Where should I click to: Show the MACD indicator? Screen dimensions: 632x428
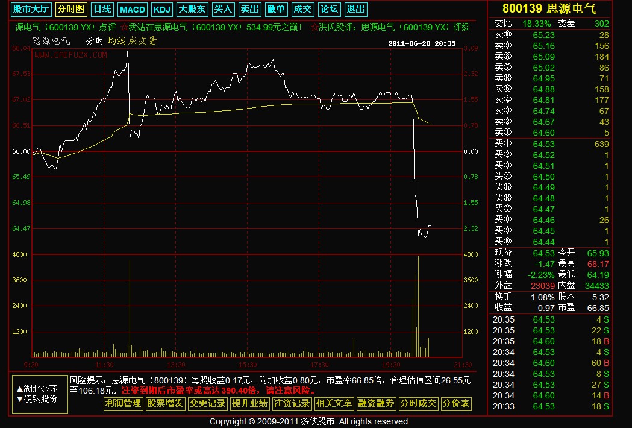132,9
